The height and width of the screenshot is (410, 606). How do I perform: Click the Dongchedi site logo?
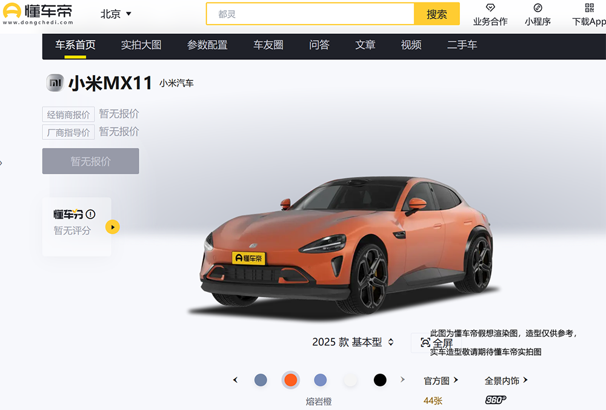pos(38,13)
